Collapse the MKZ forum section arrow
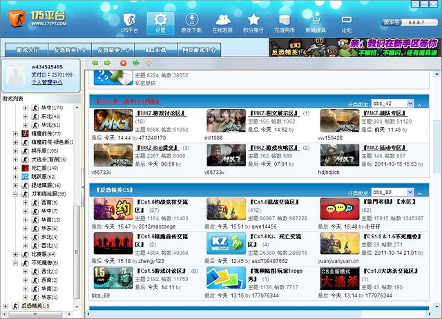The height and width of the screenshot is (319, 442). coord(419,105)
